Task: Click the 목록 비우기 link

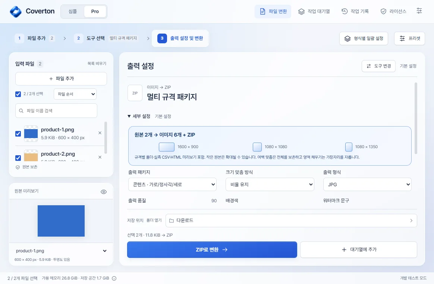Action: coord(97,63)
